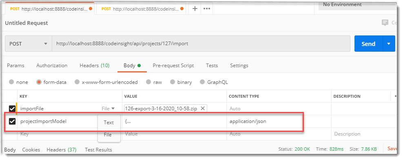Open the Pre-request Script tab

tap(173, 66)
